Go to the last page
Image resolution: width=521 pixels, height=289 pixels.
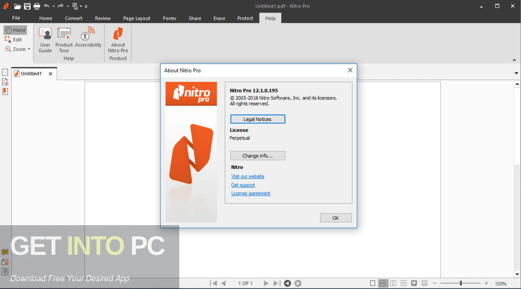pyautogui.click(x=276, y=283)
